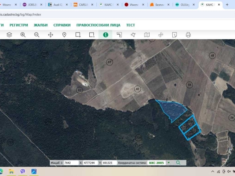Image resolution: width=235 pixels, height=176 pixels.
Task: Choose the rectangle add selection tool
Action: click(78, 35)
